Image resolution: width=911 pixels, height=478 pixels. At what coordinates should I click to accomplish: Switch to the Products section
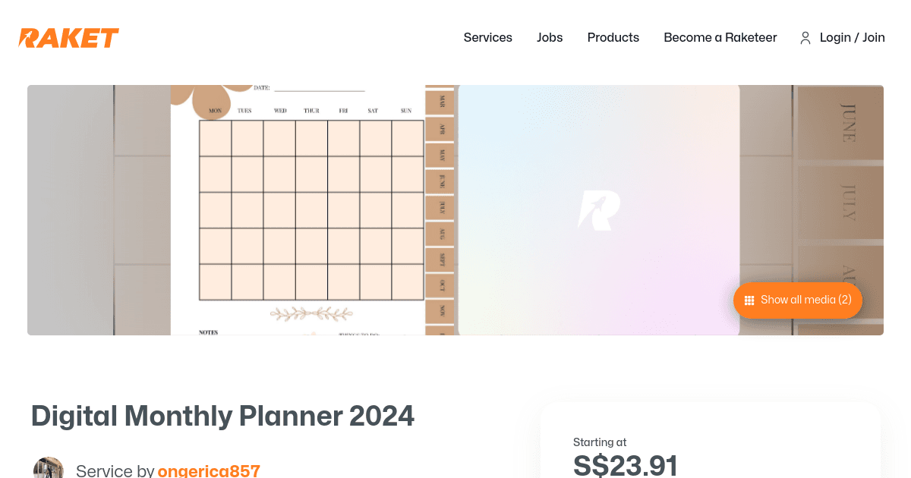click(613, 37)
